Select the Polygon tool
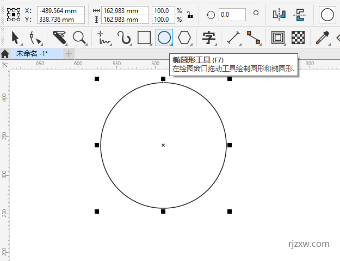340x261 pixels. click(x=185, y=38)
